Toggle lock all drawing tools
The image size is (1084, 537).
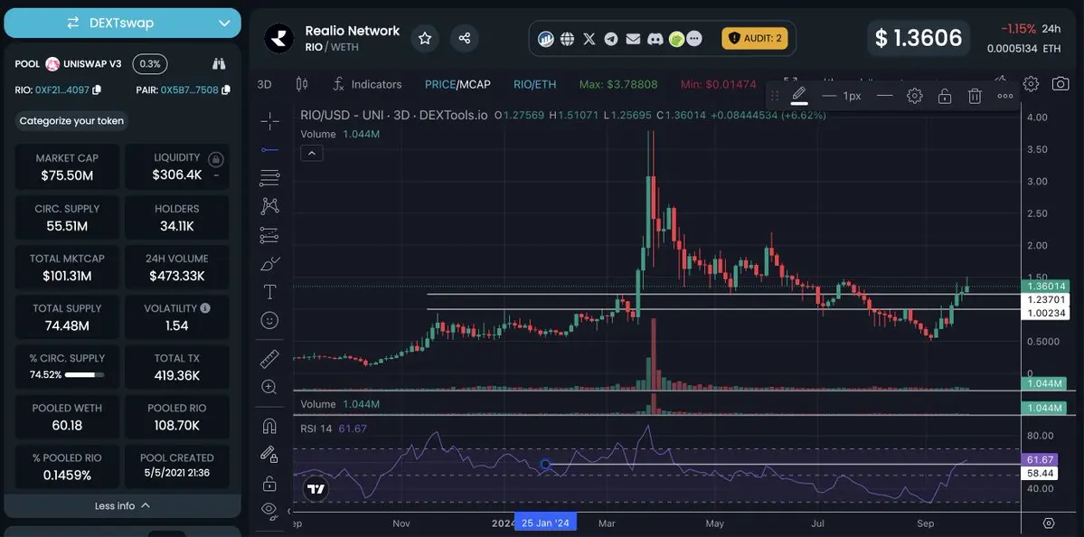pos(269,483)
